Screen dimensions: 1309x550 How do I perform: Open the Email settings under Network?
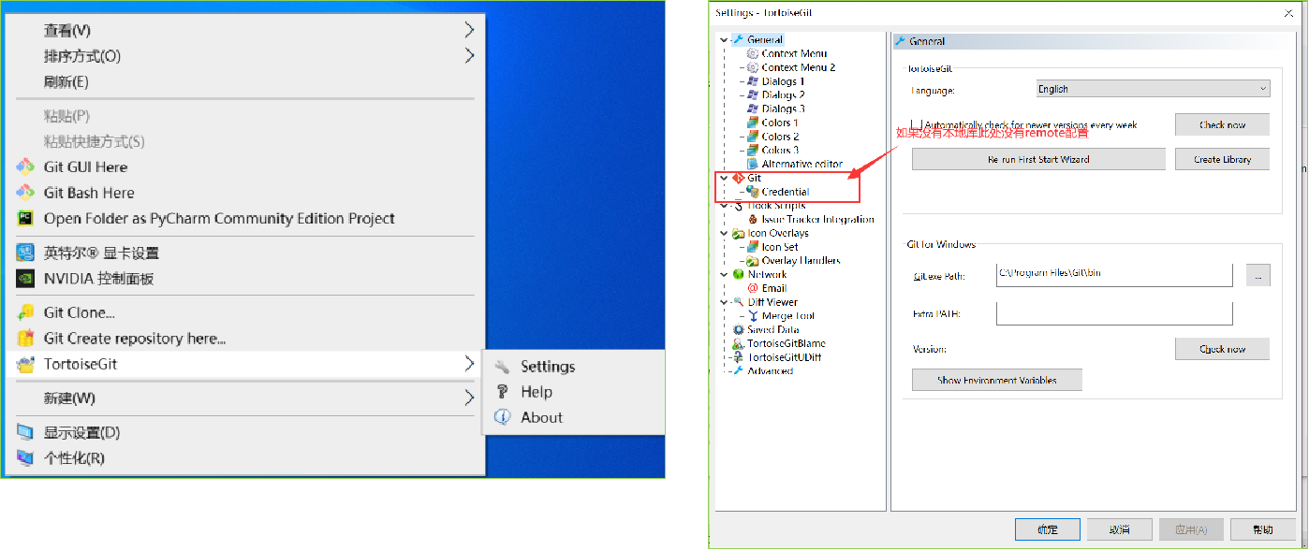[x=773, y=288]
